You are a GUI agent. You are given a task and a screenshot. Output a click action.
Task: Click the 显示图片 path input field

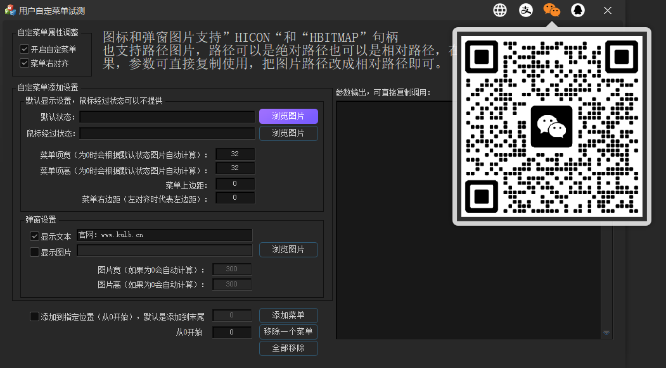164,250
